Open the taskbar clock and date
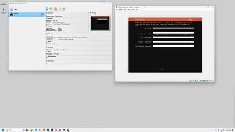The height and width of the screenshot is (132, 235). (228, 130)
